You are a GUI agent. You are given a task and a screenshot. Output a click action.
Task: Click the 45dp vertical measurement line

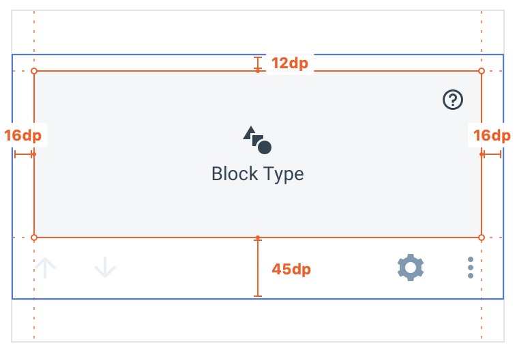coord(257,268)
